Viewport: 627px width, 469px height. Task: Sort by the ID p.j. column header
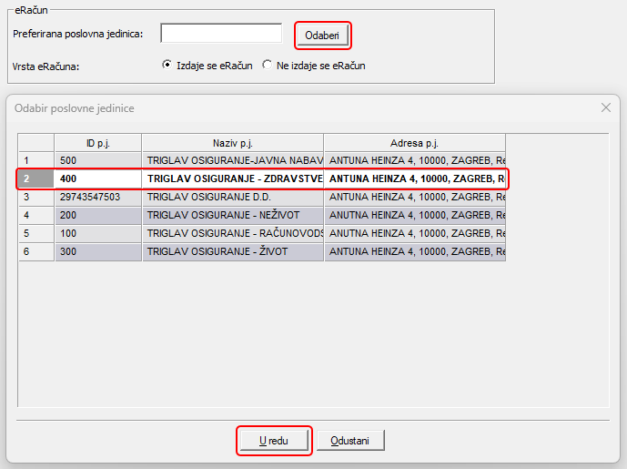pyautogui.click(x=97, y=143)
